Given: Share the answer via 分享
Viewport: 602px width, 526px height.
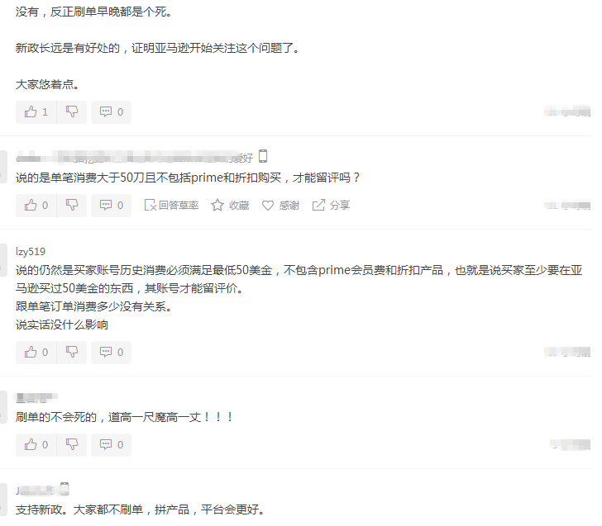Looking at the screenshot, I should click(331, 206).
